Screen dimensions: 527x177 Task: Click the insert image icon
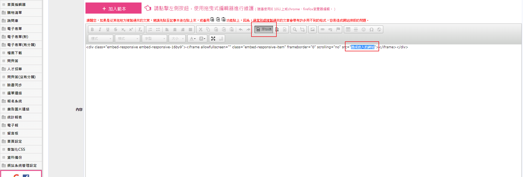pyautogui.click(x=312, y=29)
